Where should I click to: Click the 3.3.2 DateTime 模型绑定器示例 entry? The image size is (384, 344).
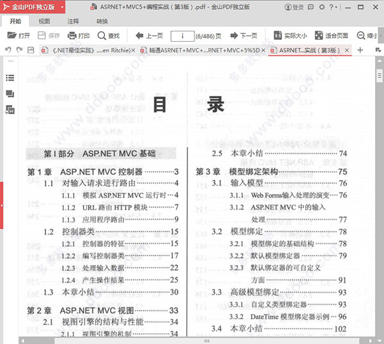pyautogui.click(x=288, y=317)
